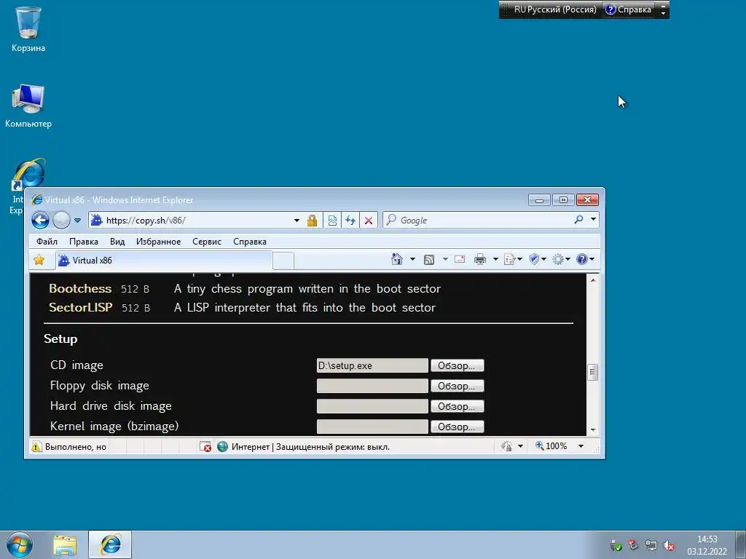Open the Bootchess link

80,288
